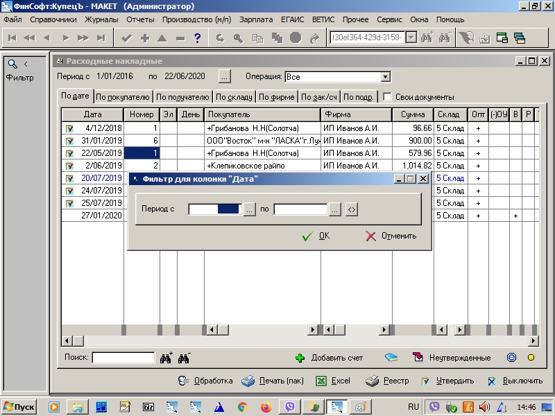
Task: Open the Операция dropdown list
Action: click(386, 77)
